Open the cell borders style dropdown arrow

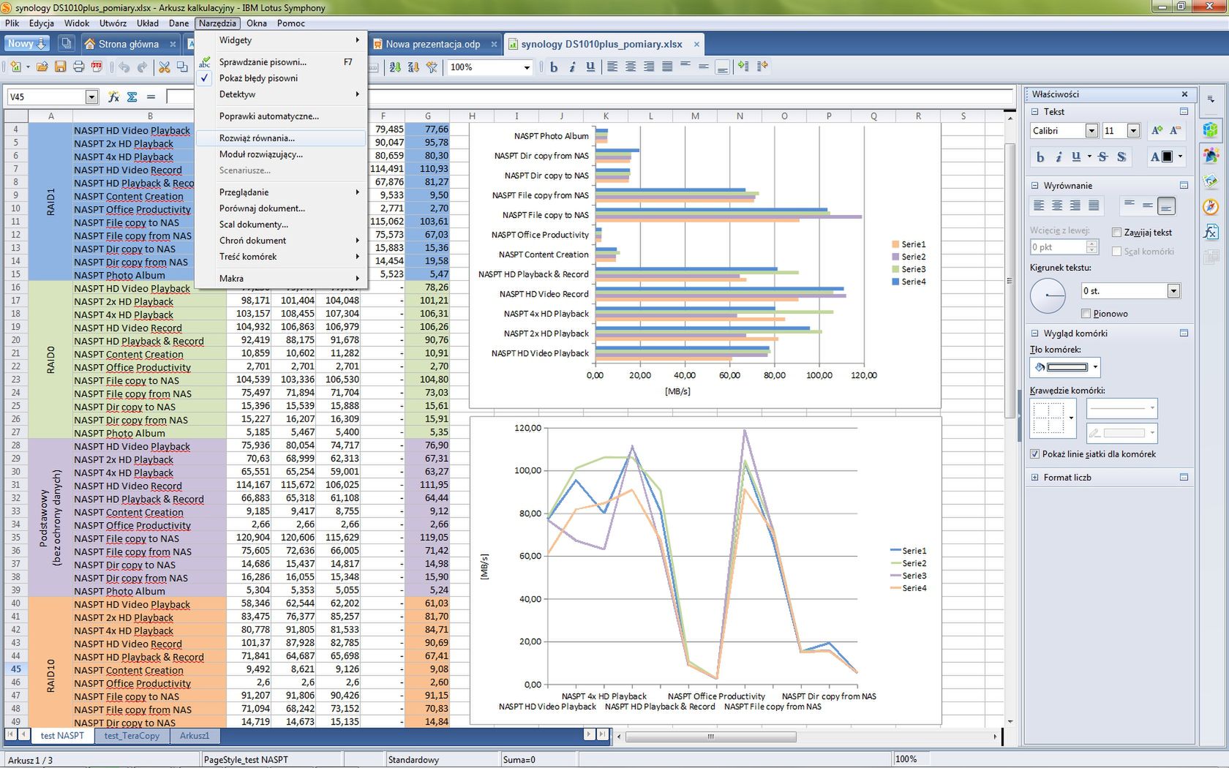click(1071, 418)
